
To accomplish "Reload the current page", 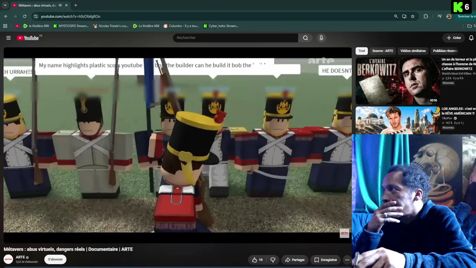I will pyautogui.click(x=25, y=16).
